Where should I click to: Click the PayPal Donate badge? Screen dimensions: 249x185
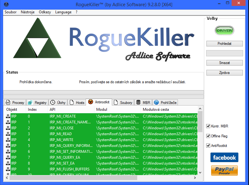coord(224,170)
